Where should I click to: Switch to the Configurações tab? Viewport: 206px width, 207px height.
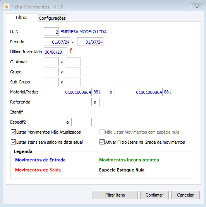[x=52, y=18]
